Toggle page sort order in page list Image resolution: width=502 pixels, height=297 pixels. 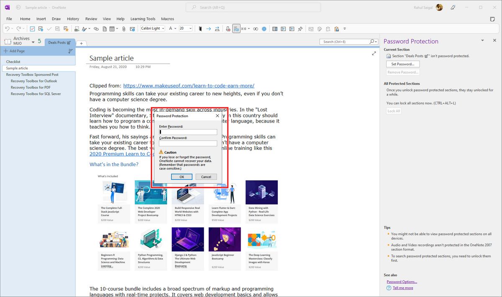tap(70, 51)
